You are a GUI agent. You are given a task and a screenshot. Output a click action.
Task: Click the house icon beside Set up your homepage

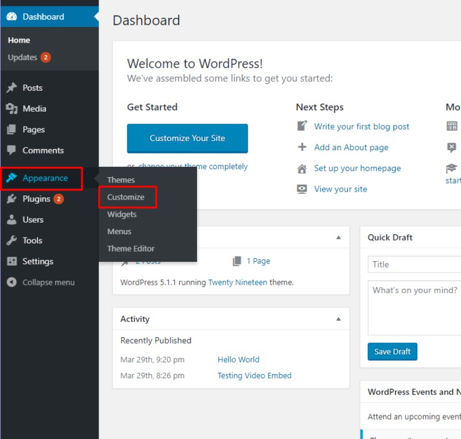point(302,169)
